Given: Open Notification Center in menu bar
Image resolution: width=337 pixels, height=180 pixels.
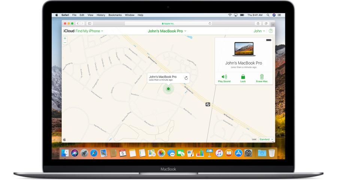Looking at the screenshot, I should 279,15.
